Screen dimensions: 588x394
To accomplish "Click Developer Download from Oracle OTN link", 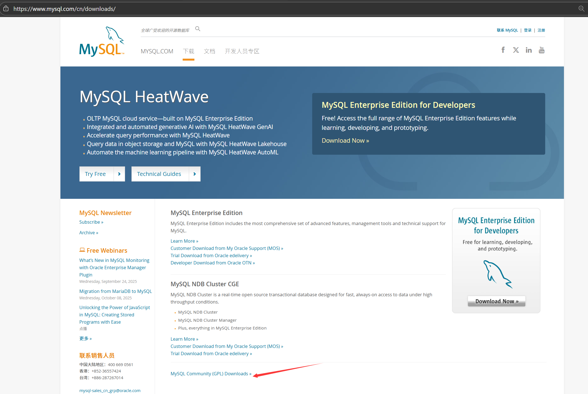I will [x=213, y=263].
